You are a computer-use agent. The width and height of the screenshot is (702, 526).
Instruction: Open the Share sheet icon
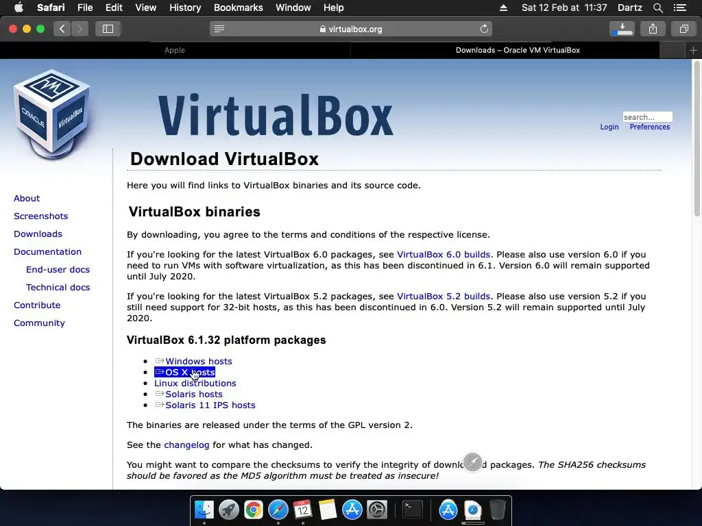[653, 29]
